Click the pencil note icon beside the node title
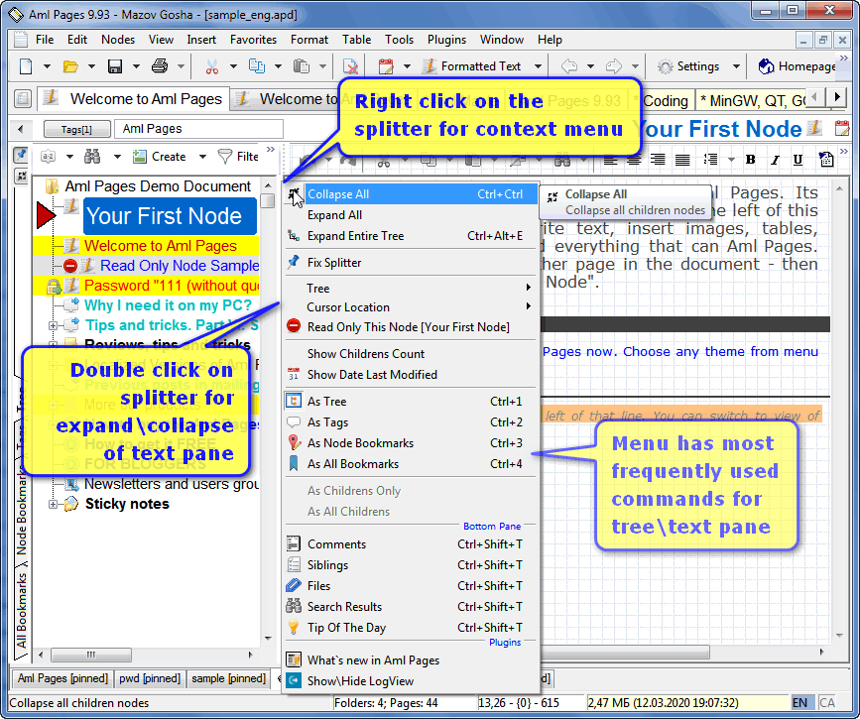This screenshot has width=860, height=719. (x=815, y=128)
